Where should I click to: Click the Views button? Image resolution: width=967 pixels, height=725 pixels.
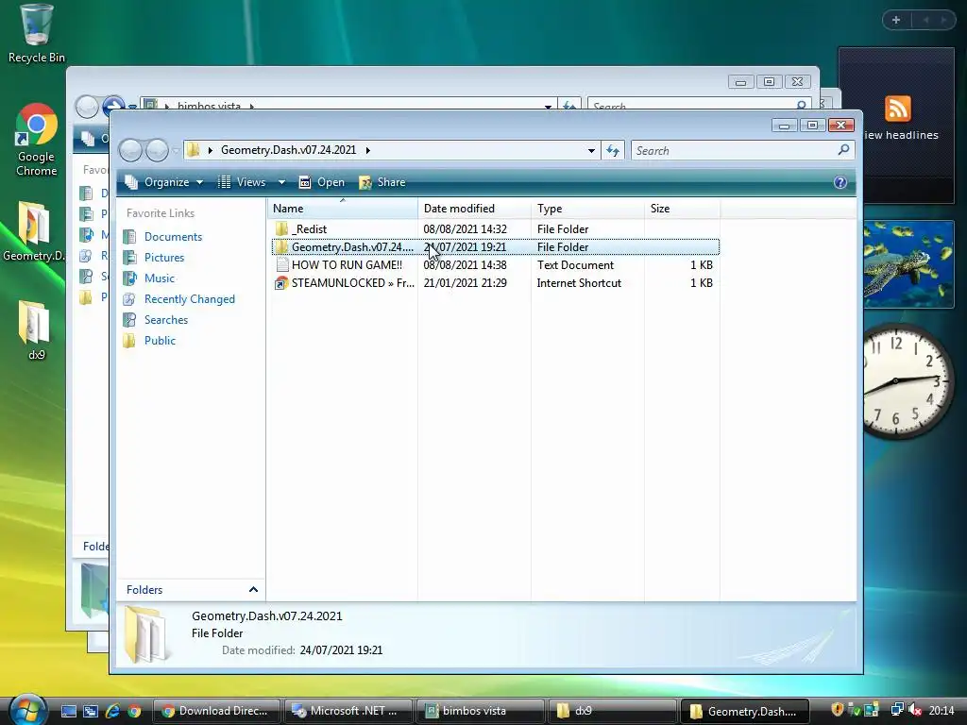click(242, 182)
